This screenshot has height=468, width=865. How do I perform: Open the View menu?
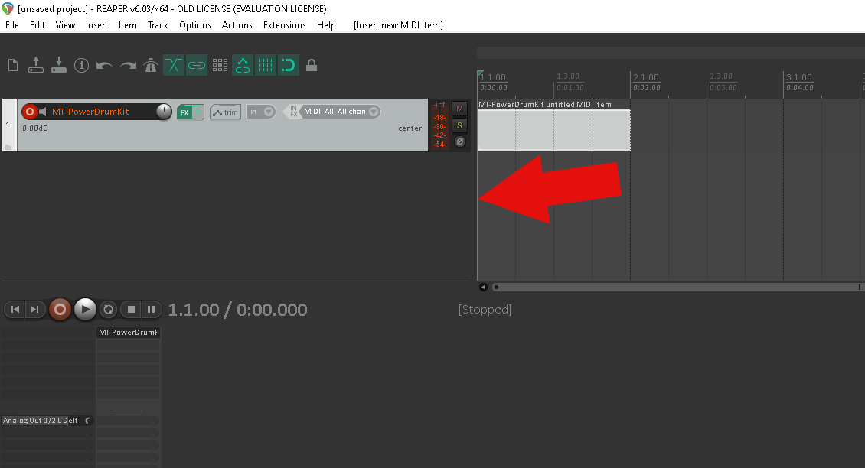point(65,25)
